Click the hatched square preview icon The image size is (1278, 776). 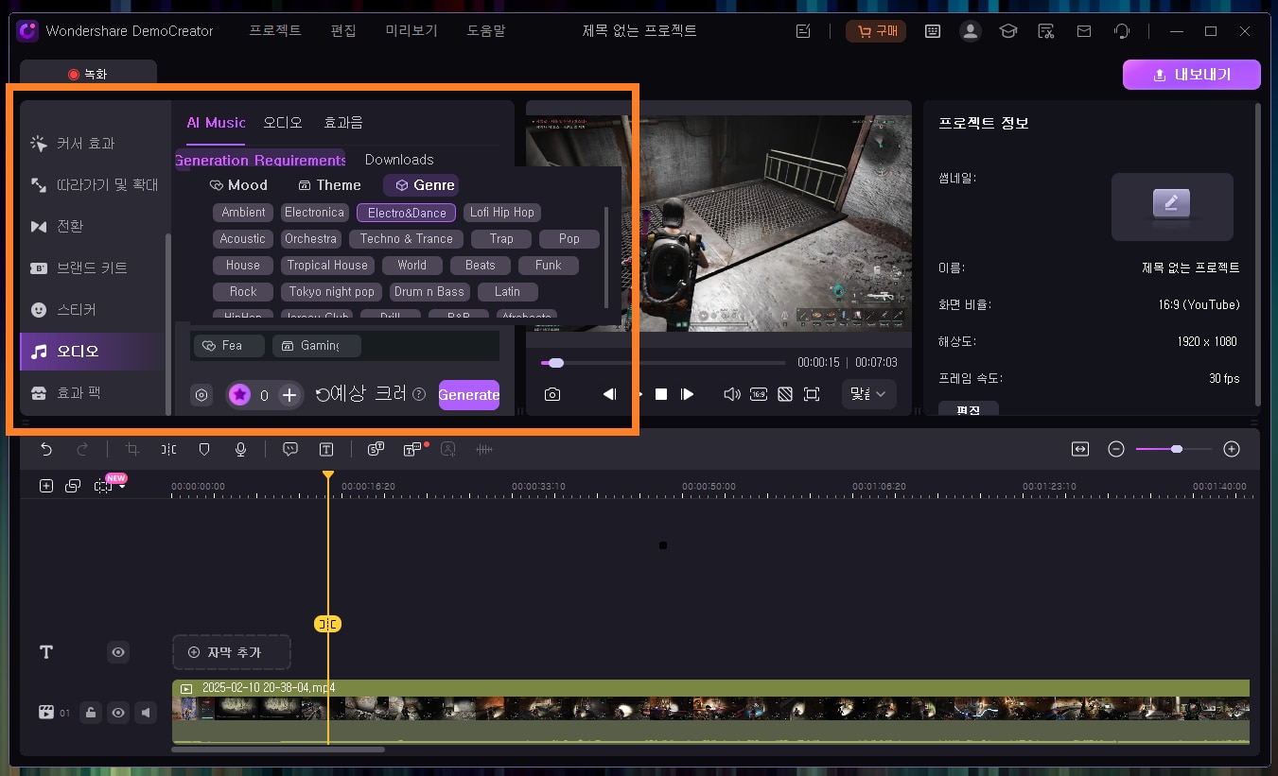[784, 394]
